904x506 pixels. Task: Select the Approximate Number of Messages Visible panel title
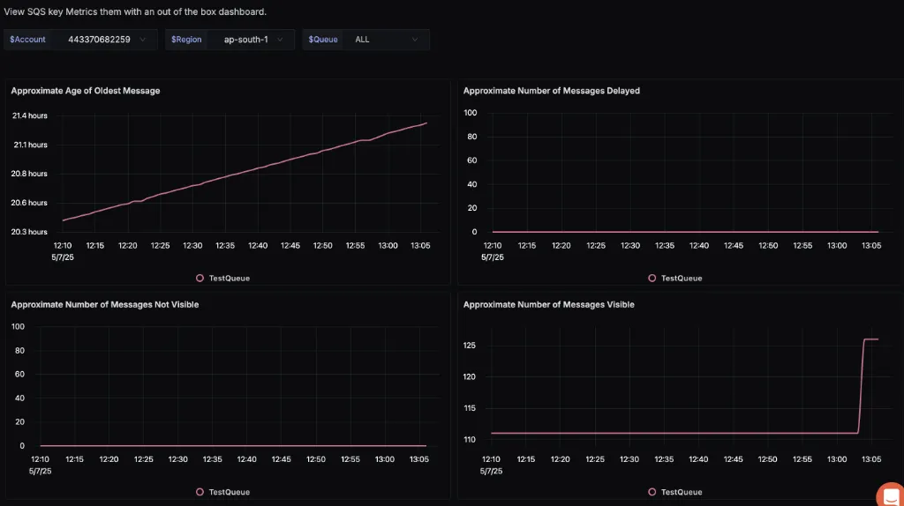(x=548, y=305)
